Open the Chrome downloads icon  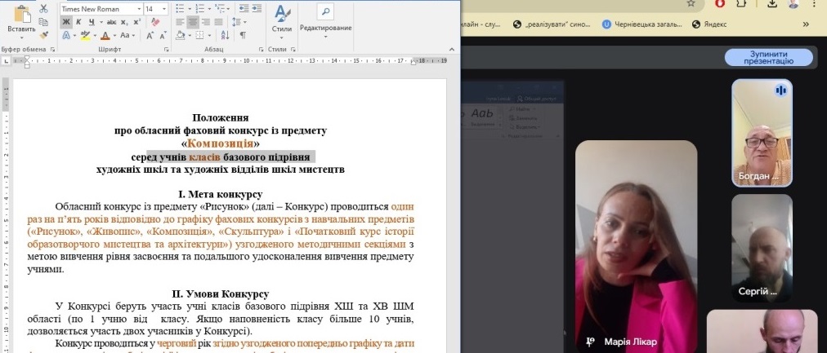pos(771,4)
